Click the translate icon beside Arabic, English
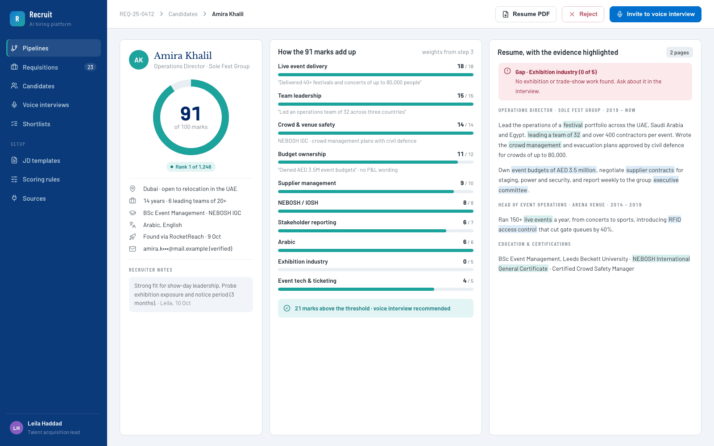Image resolution: width=714 pixels, height=446 pixels. [x=133, y=225]
